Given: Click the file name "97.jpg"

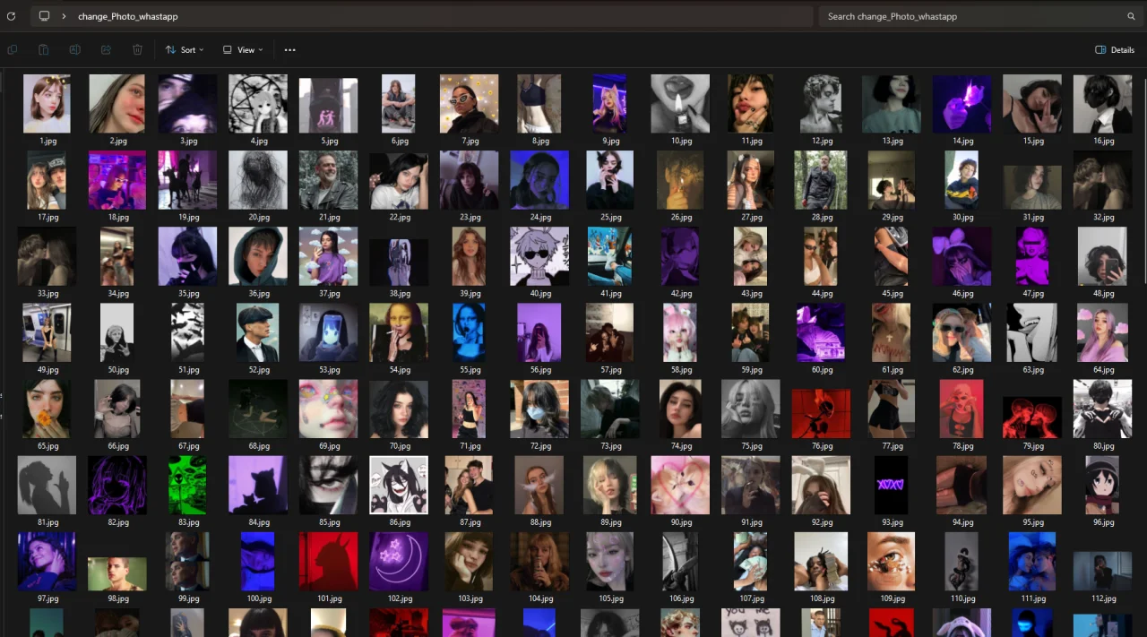Looking at the screenshot, I should click(47, 598).
